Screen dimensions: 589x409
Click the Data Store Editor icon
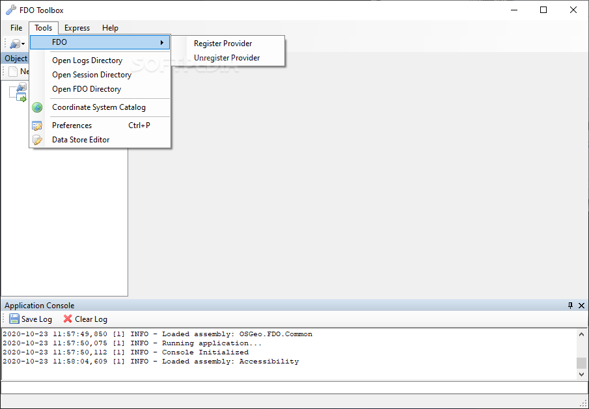coord(37,140)
